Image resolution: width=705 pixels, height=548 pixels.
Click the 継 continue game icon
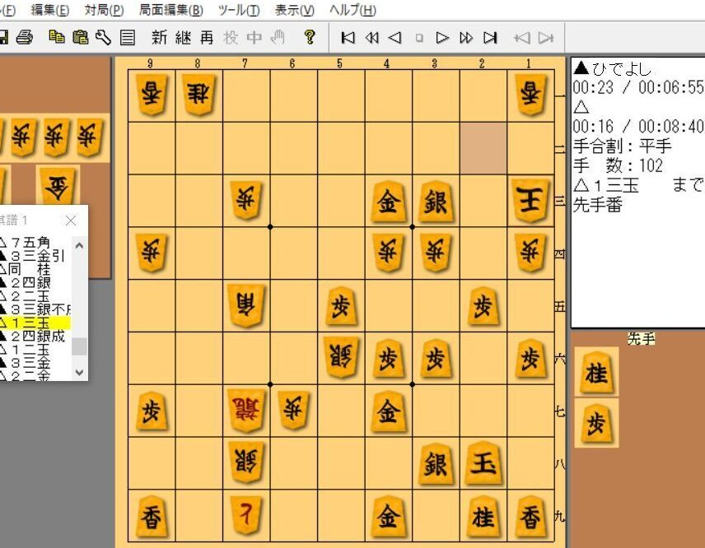pos(183,38)
